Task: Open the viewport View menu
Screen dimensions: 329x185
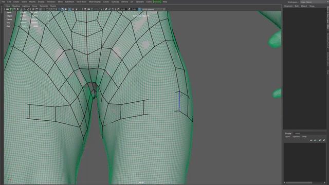Action: (8, 6)
